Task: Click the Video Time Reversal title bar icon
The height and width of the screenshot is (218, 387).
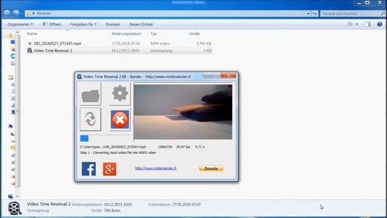Action: tap(79, 77)
